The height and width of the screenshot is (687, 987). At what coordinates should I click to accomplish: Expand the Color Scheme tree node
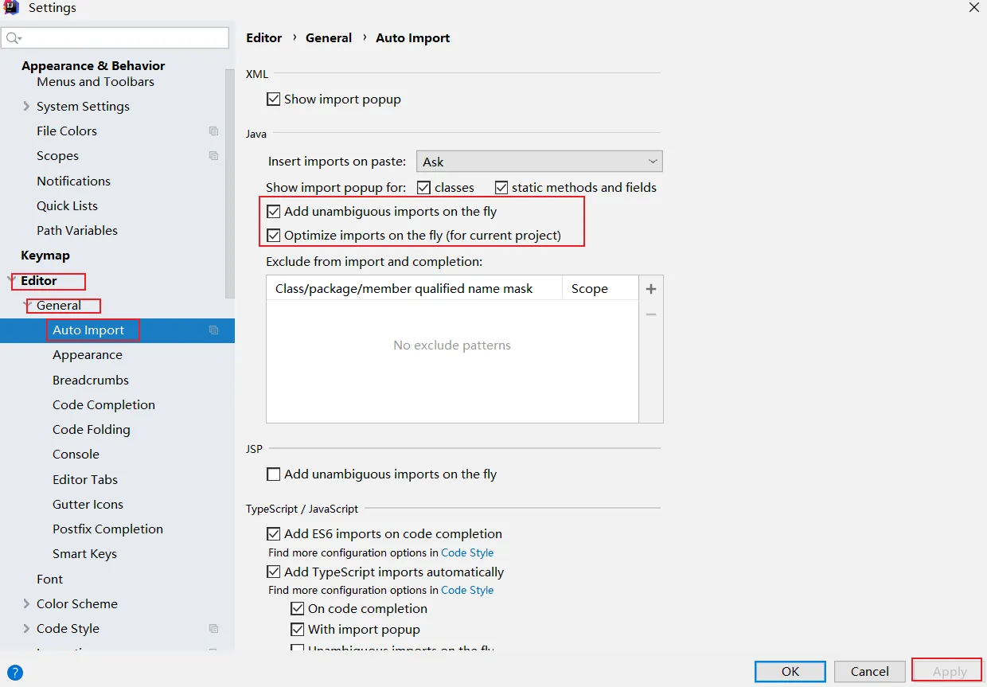26,604
